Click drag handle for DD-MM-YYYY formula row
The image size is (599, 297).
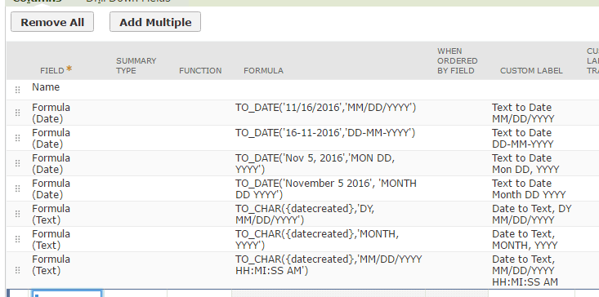18,138
